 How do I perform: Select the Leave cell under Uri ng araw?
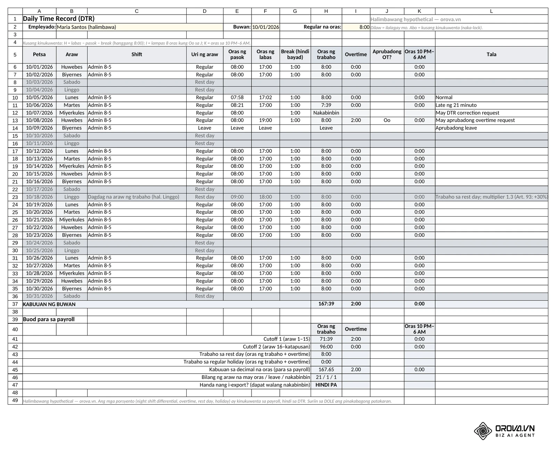(x=205, y=128)
